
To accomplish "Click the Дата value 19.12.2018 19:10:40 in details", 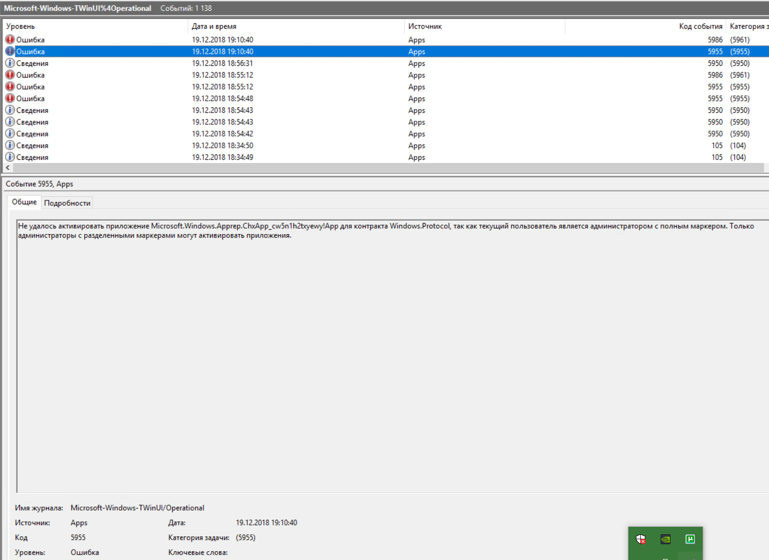I will coord(266,523).
